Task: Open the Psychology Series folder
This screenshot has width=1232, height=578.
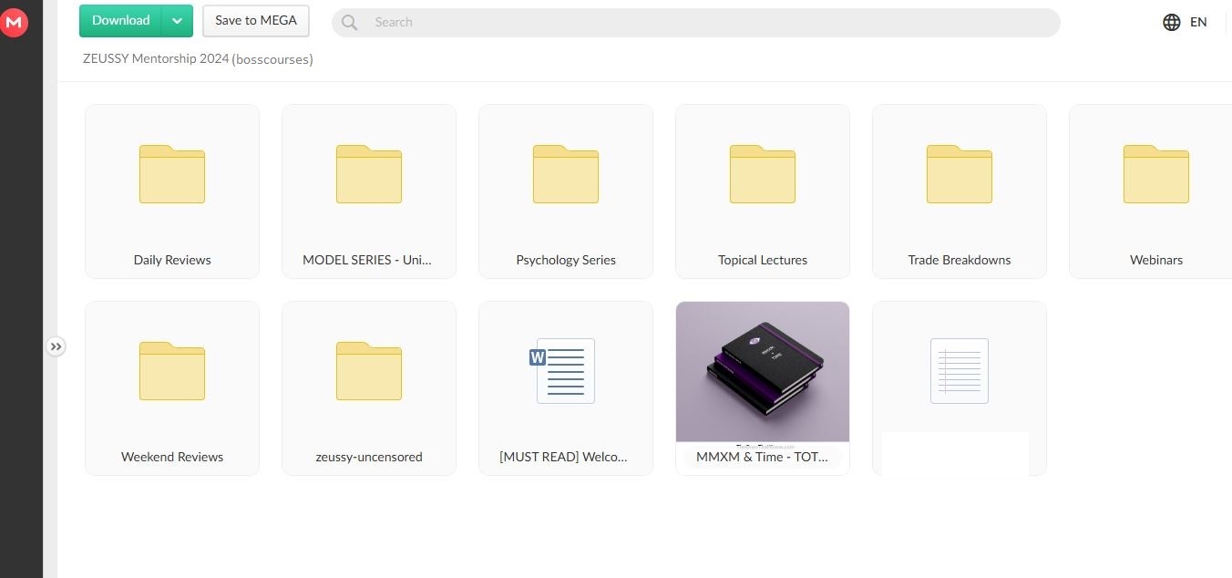Action: point(566,191)
